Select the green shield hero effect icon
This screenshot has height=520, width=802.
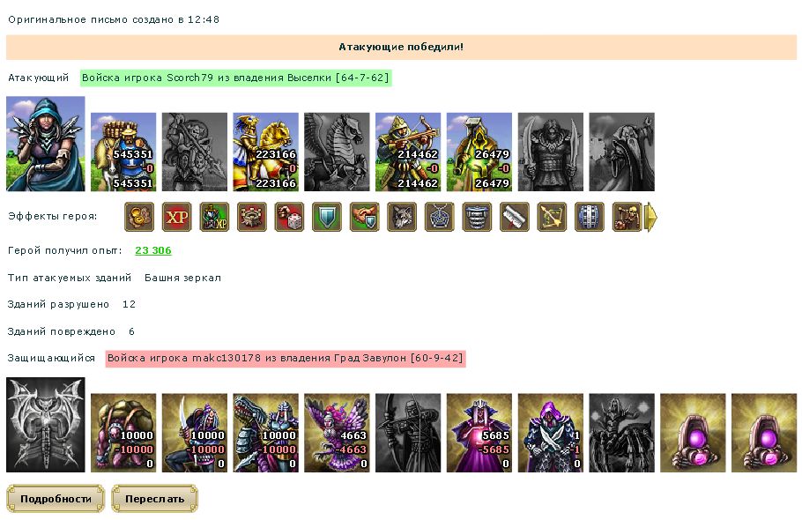327,217
